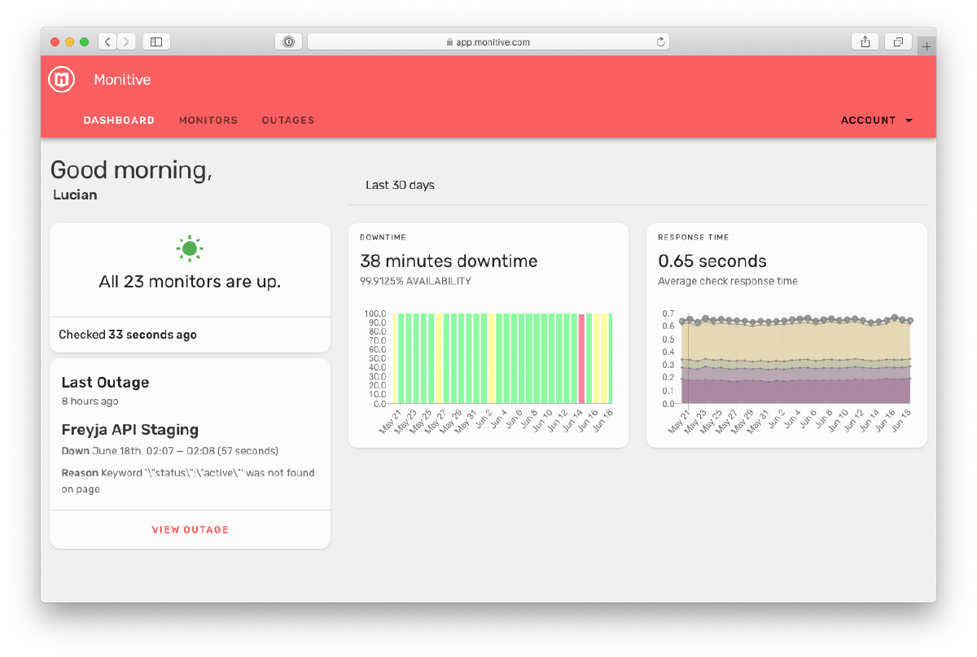Screen dimensions: 977x657
Task: Click the back navigation arrow
Action: 107,42
